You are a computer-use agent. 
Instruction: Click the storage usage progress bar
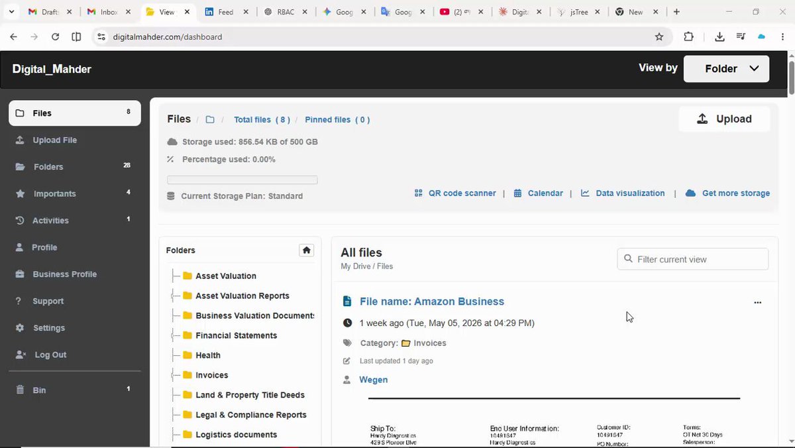242,180
